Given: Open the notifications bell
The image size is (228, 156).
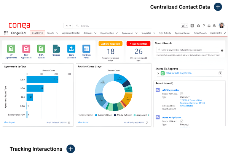Looking at the screenshot, I should coord(214,26).
